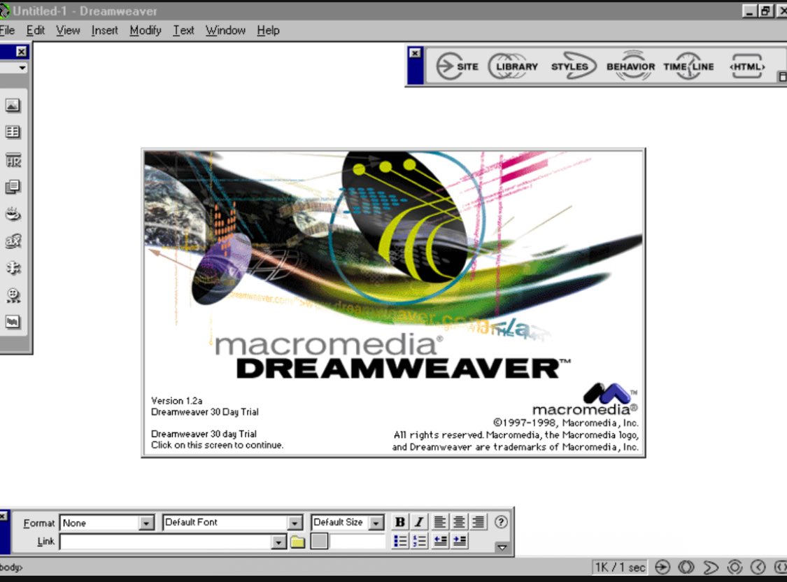Open the View menu

68,30
